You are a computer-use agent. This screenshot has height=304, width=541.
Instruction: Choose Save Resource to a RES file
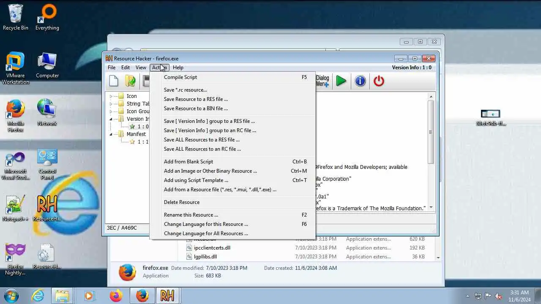(x=232, y=99)
